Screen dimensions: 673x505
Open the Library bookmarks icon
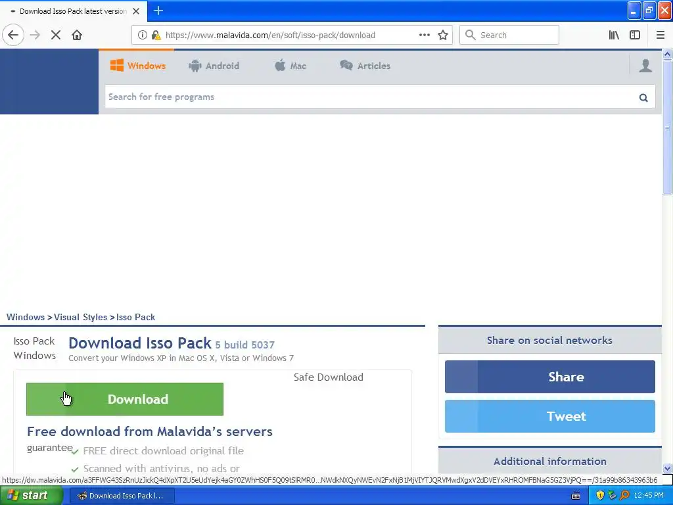614,36
